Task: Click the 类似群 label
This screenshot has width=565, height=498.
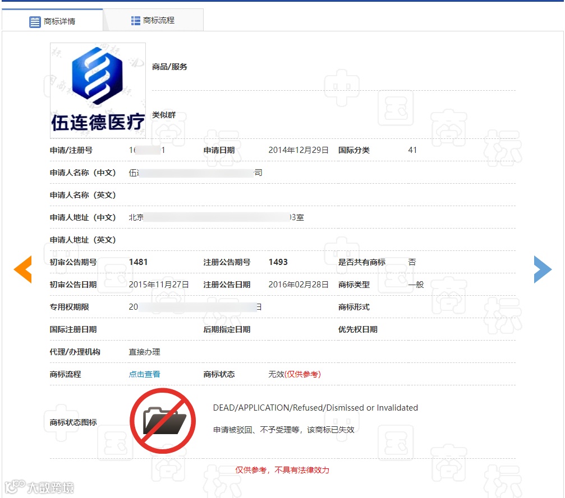Action: point(164,115)
